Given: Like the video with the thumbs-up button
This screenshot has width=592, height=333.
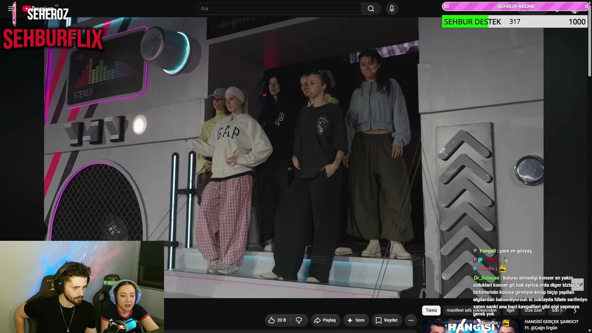Looking at the screenshot, I should point(277,320).
